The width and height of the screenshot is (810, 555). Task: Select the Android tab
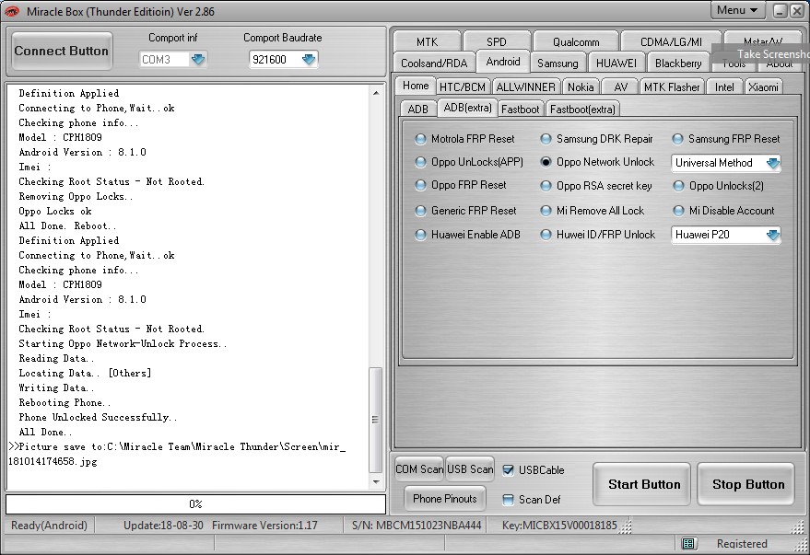coord(503,62)
